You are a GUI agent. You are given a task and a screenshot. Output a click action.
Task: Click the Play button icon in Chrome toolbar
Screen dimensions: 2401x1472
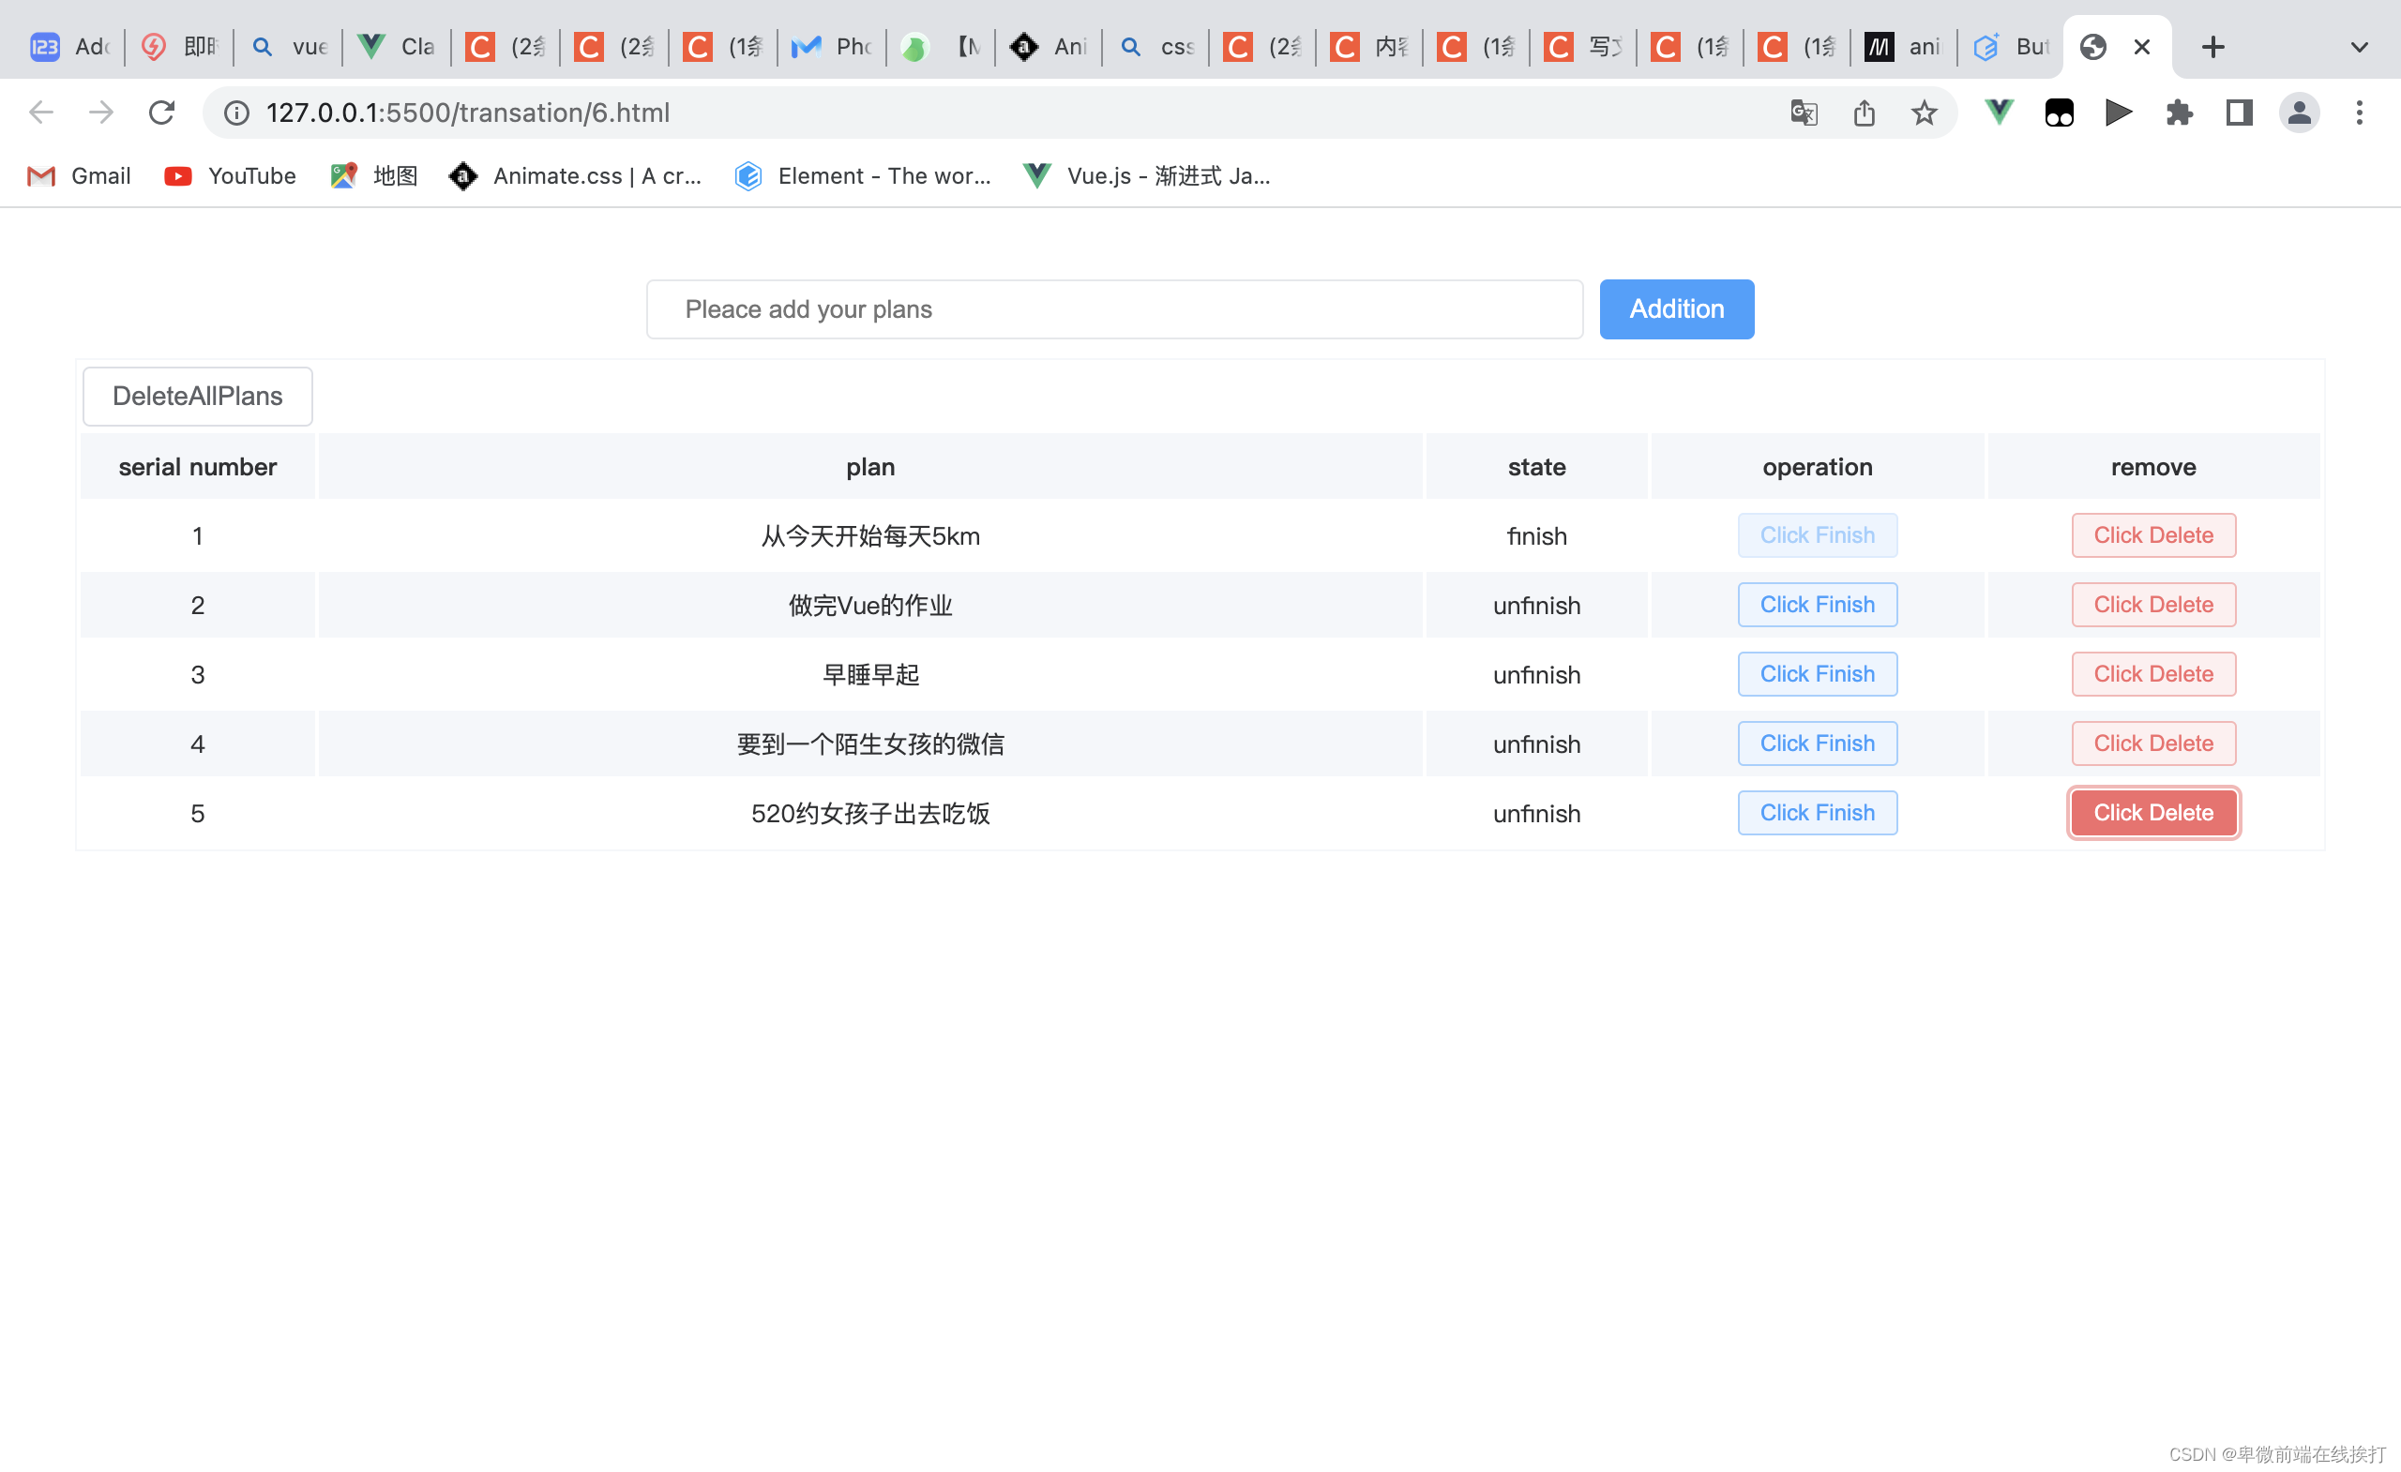click(x=2118, y=113)
